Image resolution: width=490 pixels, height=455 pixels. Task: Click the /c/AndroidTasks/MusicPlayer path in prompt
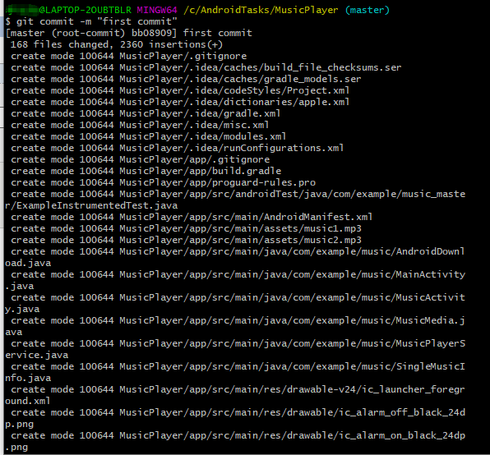coord(261,10)
